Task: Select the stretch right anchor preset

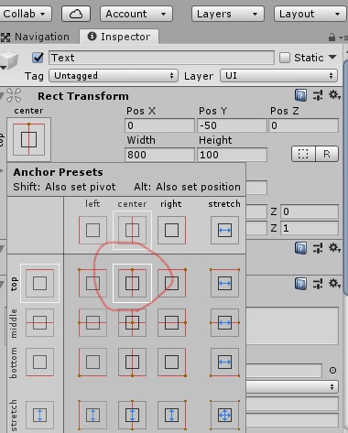Action: [x=171, y=415]
